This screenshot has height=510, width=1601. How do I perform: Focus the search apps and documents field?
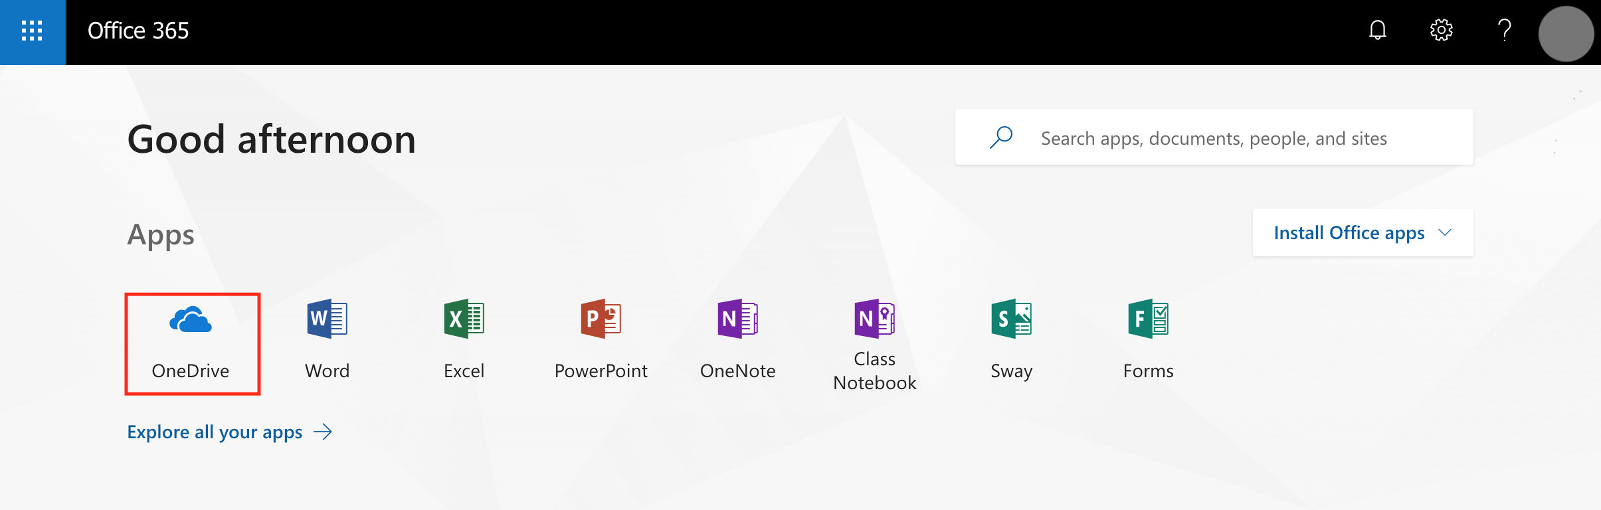pyautogui.click(x=1214, y=137)
